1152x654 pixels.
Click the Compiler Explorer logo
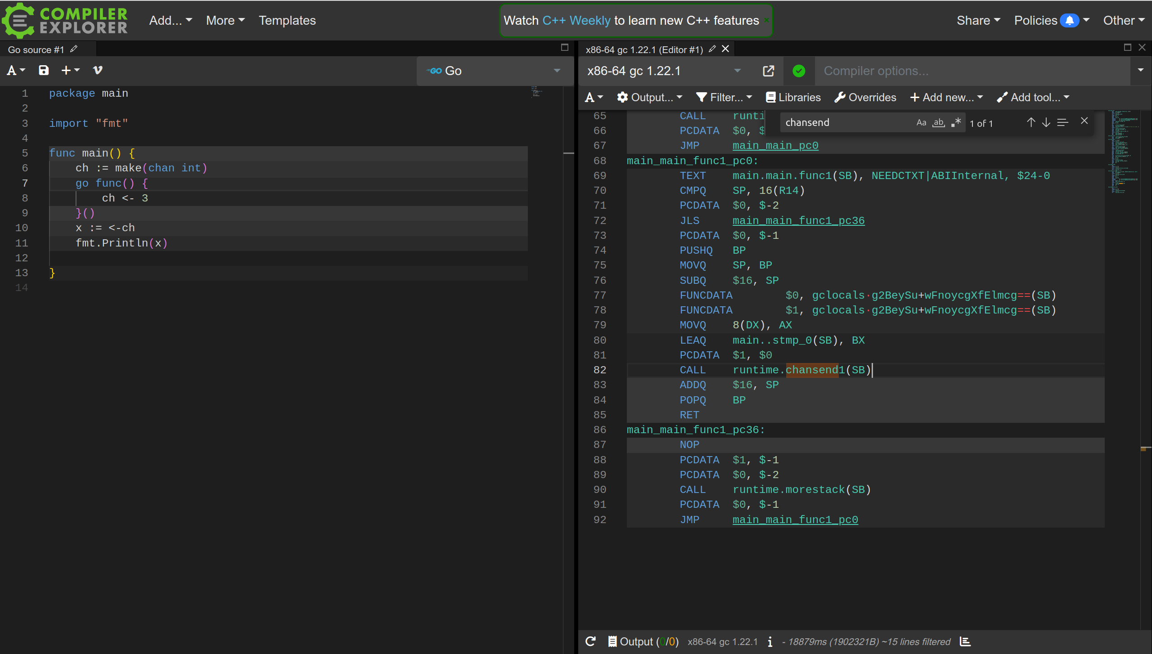[x=65, y=20]
